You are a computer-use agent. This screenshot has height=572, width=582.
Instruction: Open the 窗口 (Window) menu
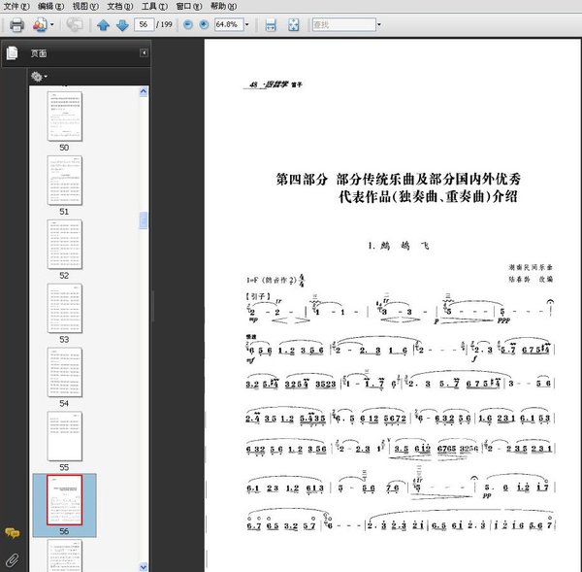(189, 6)
